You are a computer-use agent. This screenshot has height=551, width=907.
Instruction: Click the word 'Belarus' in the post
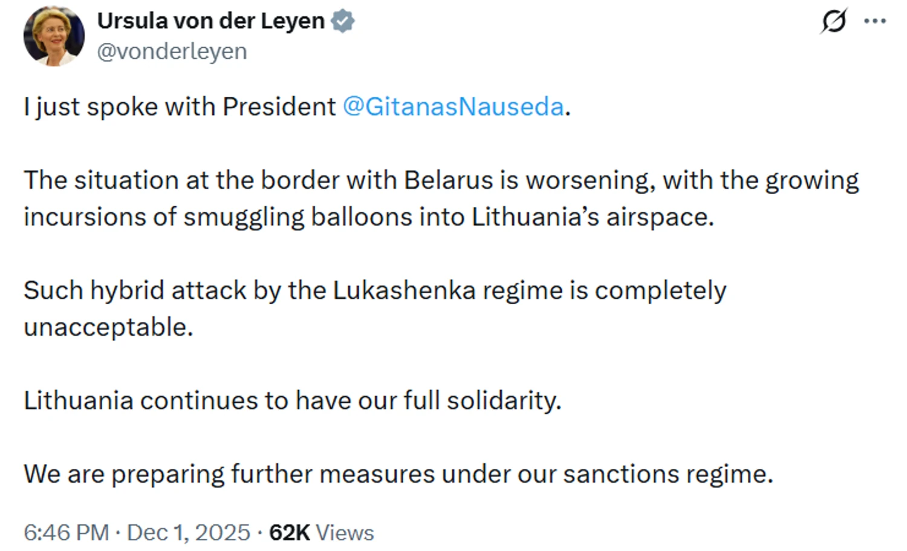click(x=448, y=180)
